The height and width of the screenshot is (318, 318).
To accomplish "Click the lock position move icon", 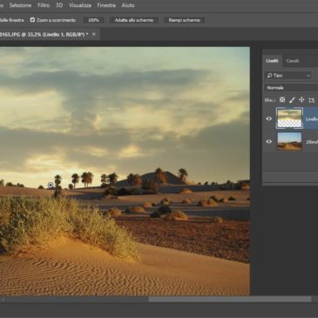I will point(301,100).
